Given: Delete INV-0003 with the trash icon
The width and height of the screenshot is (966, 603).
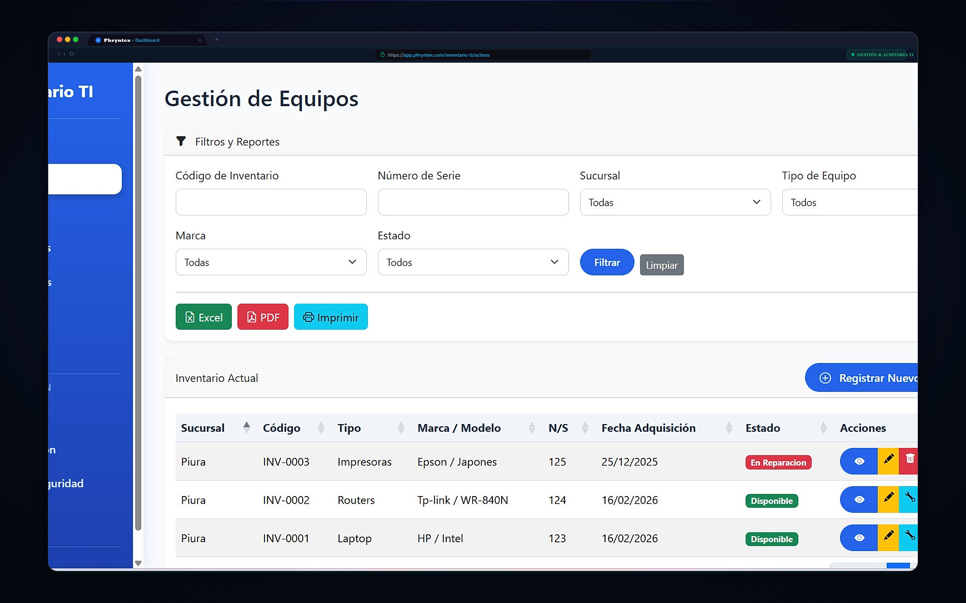Looking at the screenshot, I should pyautogui.click(x=909, y=461).
